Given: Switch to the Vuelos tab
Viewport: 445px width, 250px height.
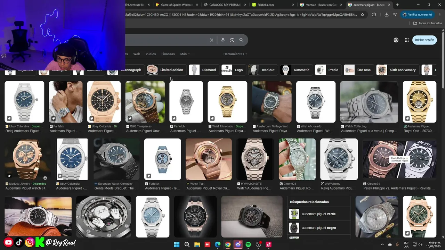Looking at the screenshot, I should coord(151,54).
